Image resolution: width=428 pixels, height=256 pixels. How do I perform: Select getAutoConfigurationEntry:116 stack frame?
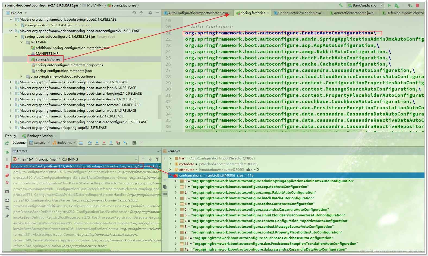(86, 172)
